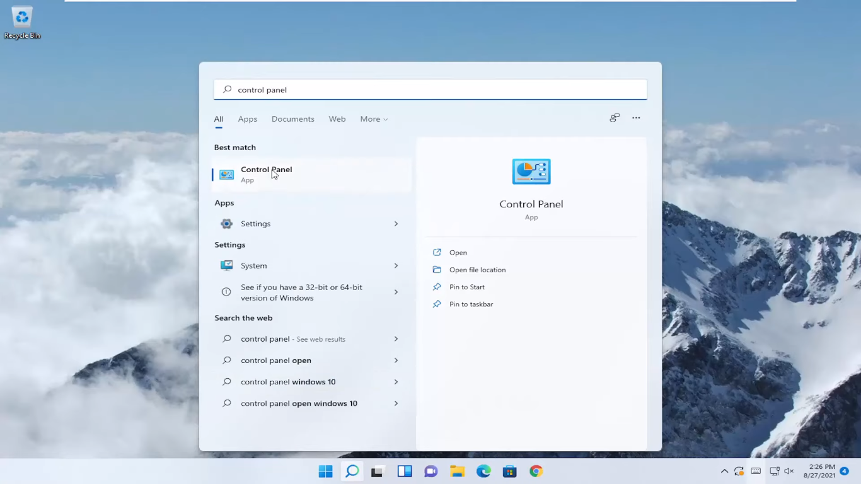
Task: Open the Chat icon on taskbar
Action: point(430,471)
